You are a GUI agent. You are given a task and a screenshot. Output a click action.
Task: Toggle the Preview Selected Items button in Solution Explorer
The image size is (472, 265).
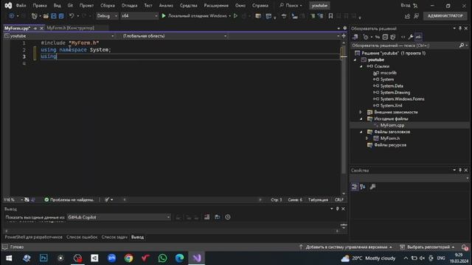pyautogui.click(x=418, y=37)
